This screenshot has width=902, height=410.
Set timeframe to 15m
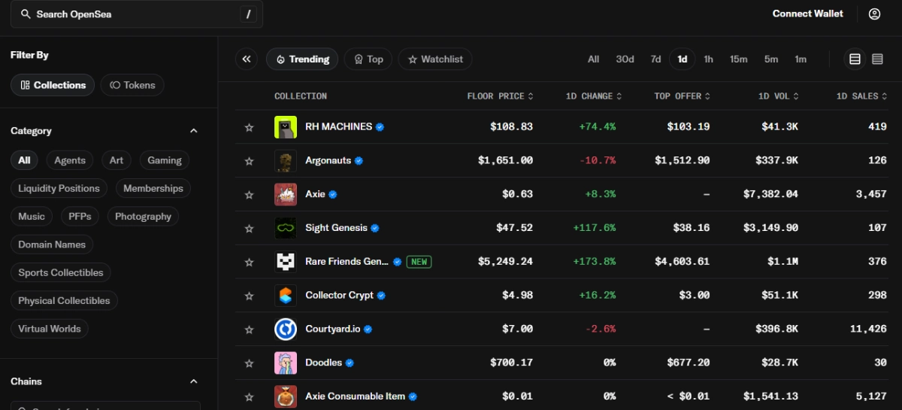(738, 59)
